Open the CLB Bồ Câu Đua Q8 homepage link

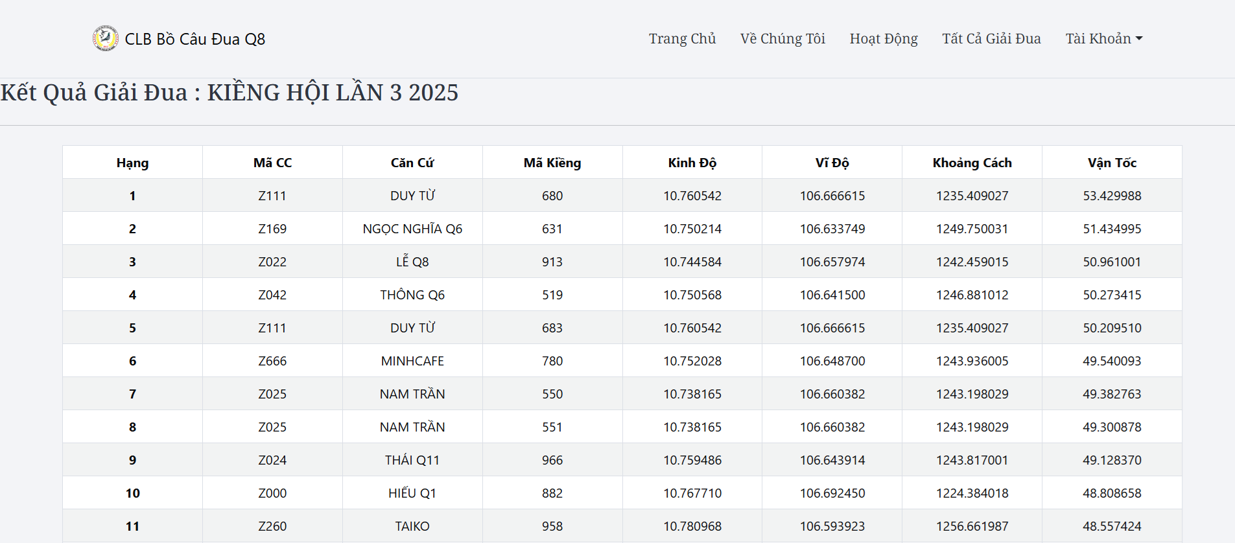[x=194, y=39]
